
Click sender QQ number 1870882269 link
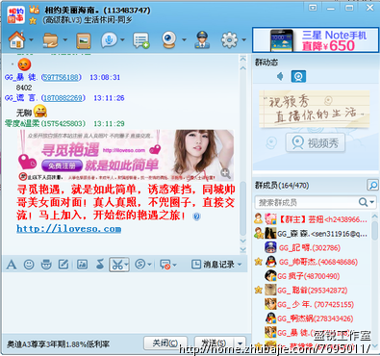[63, 98]
